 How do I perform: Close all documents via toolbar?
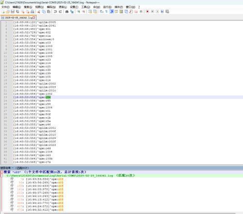[27, 12]
